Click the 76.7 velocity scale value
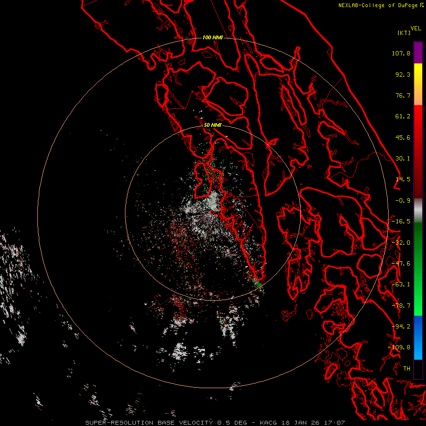Screen dimensions: 426x426 point(403,95)
